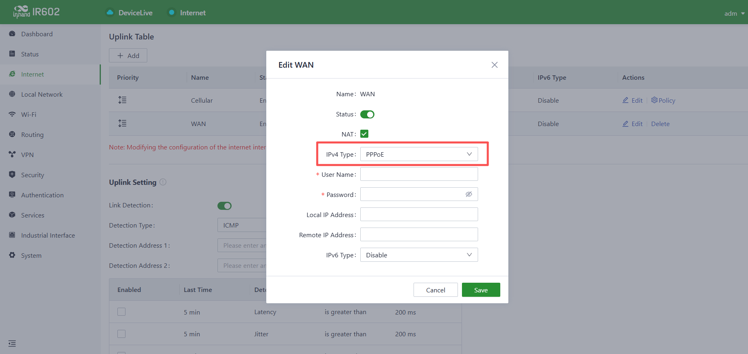
Task: Focus the User Name input field
Action: pos(419,174)
